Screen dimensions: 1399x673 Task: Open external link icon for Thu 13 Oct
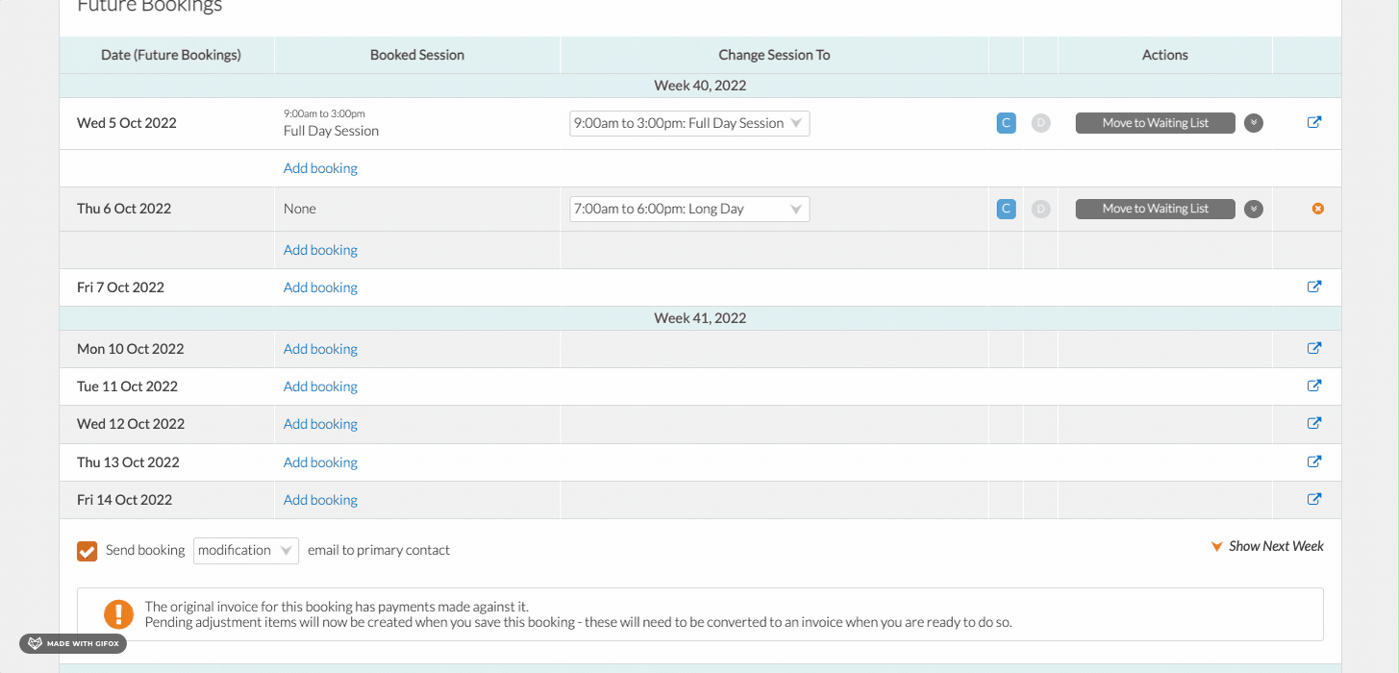pos(1314,461)
